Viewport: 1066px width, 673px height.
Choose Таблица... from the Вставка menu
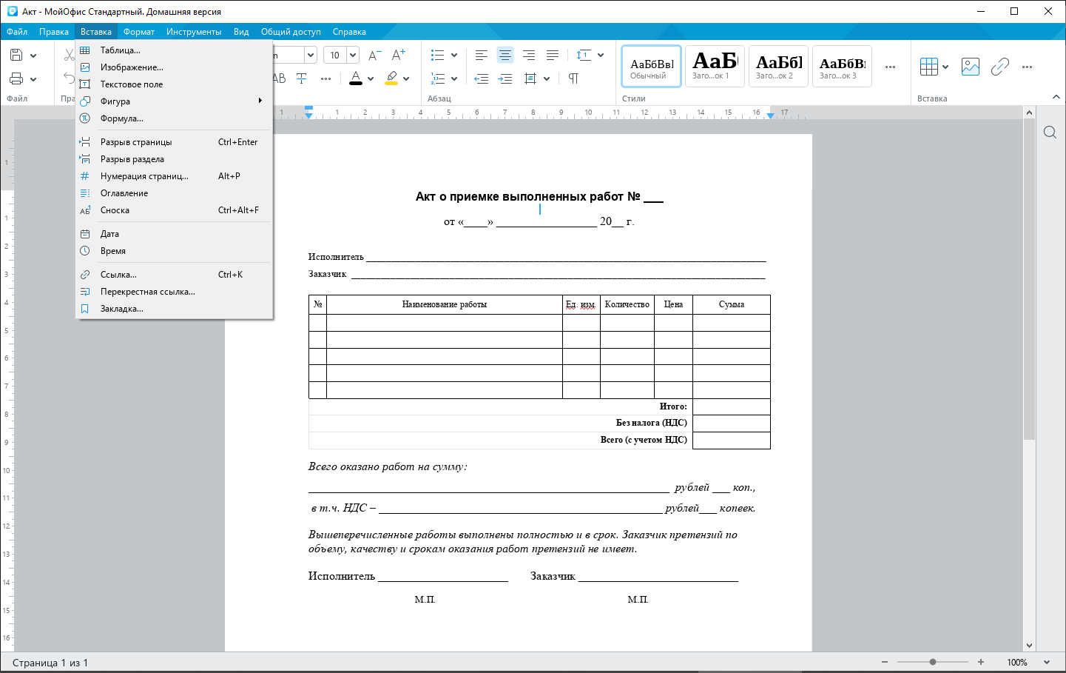click(175, 50)
